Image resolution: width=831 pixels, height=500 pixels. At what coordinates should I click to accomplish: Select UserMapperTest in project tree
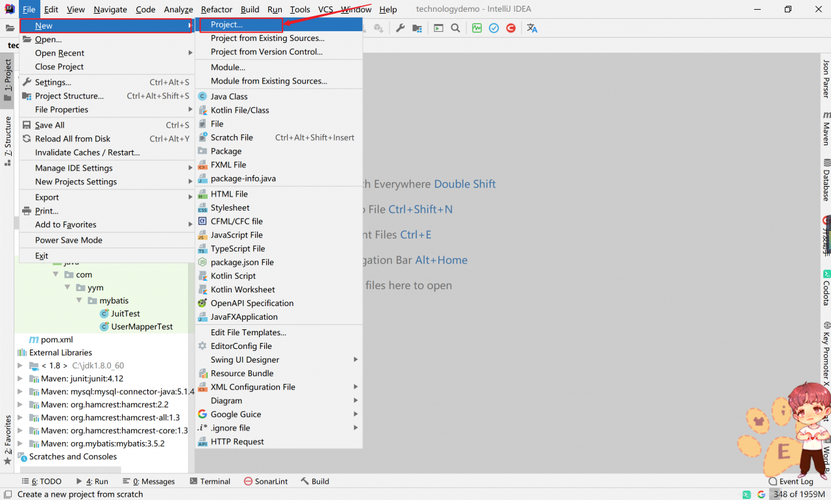[x=142, y=326]
